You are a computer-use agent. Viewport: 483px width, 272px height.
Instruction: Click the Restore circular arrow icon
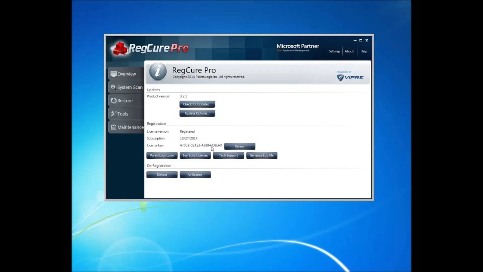(114, 100)
